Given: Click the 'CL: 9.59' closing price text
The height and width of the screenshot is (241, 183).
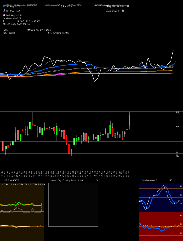Looking at the screenshot, I should (x=67, y=7).
